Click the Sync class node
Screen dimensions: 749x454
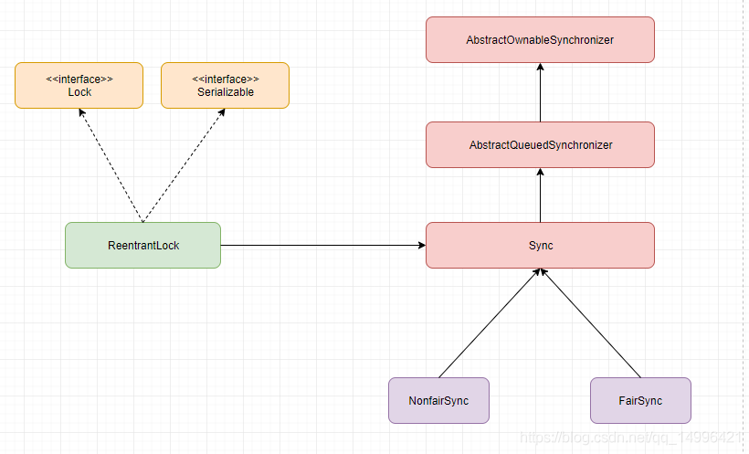(x=540, y=245)
